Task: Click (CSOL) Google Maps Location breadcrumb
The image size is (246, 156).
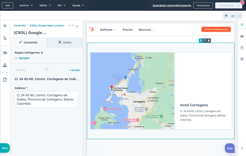Action: click(47, 26)
